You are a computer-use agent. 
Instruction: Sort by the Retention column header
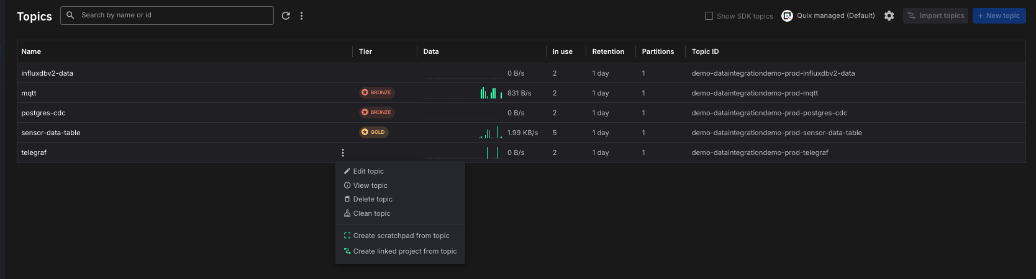point(608,51)
